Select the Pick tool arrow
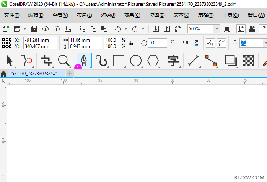The image size is (267, 182). 10,61
